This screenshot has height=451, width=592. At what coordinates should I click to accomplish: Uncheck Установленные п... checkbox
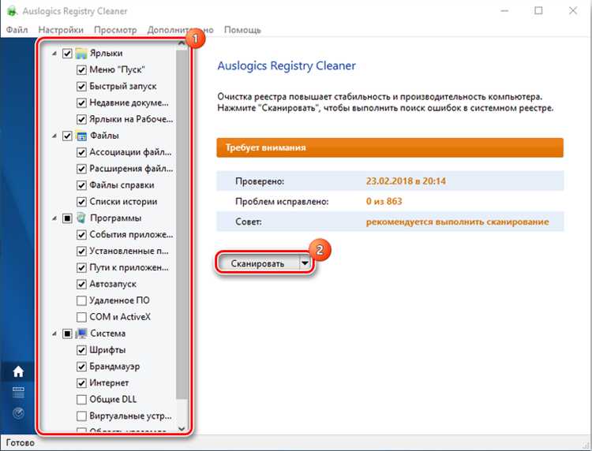pyautogui.click(x=81, y=252)
